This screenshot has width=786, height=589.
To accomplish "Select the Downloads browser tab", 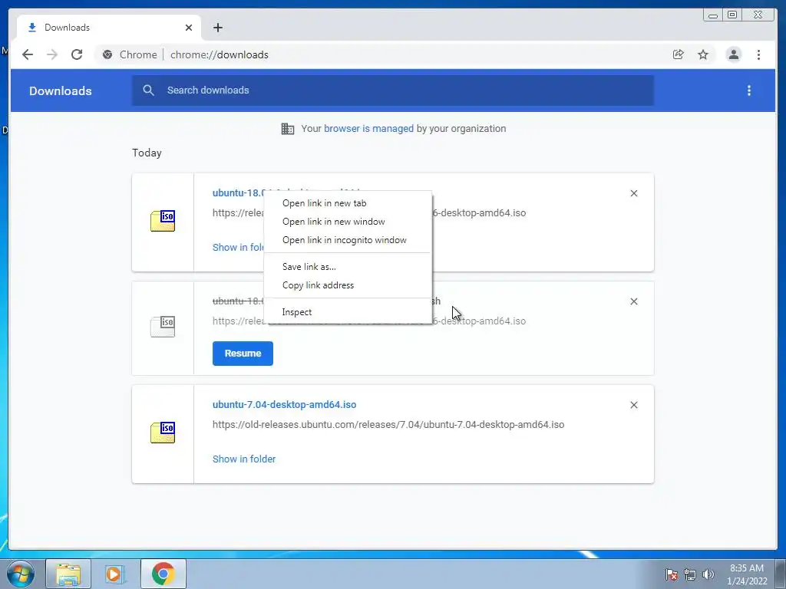I will 109,28.
